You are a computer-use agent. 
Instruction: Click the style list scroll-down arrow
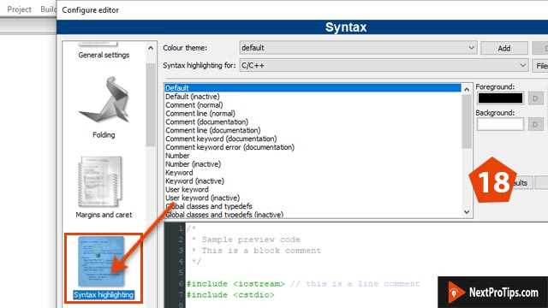(x=467, y=212)
